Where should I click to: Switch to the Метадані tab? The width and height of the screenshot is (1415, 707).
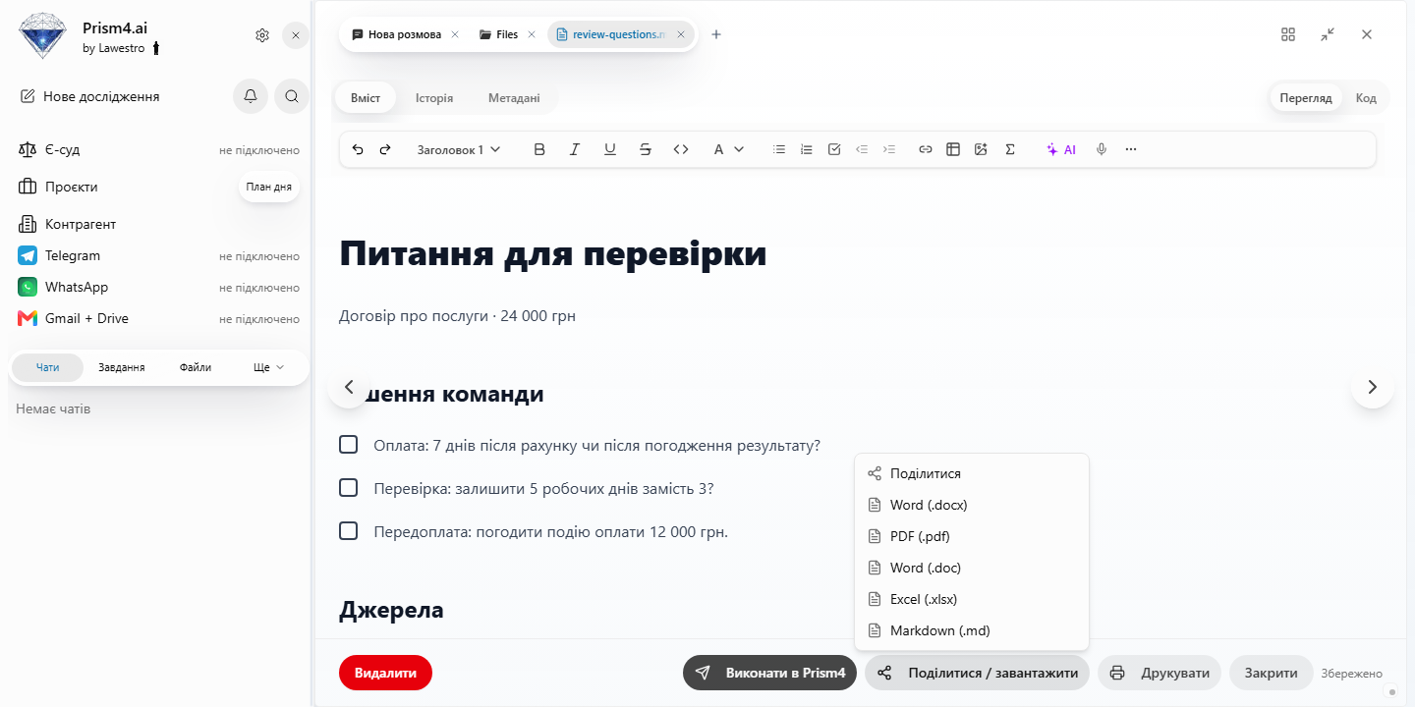(514, 98)
